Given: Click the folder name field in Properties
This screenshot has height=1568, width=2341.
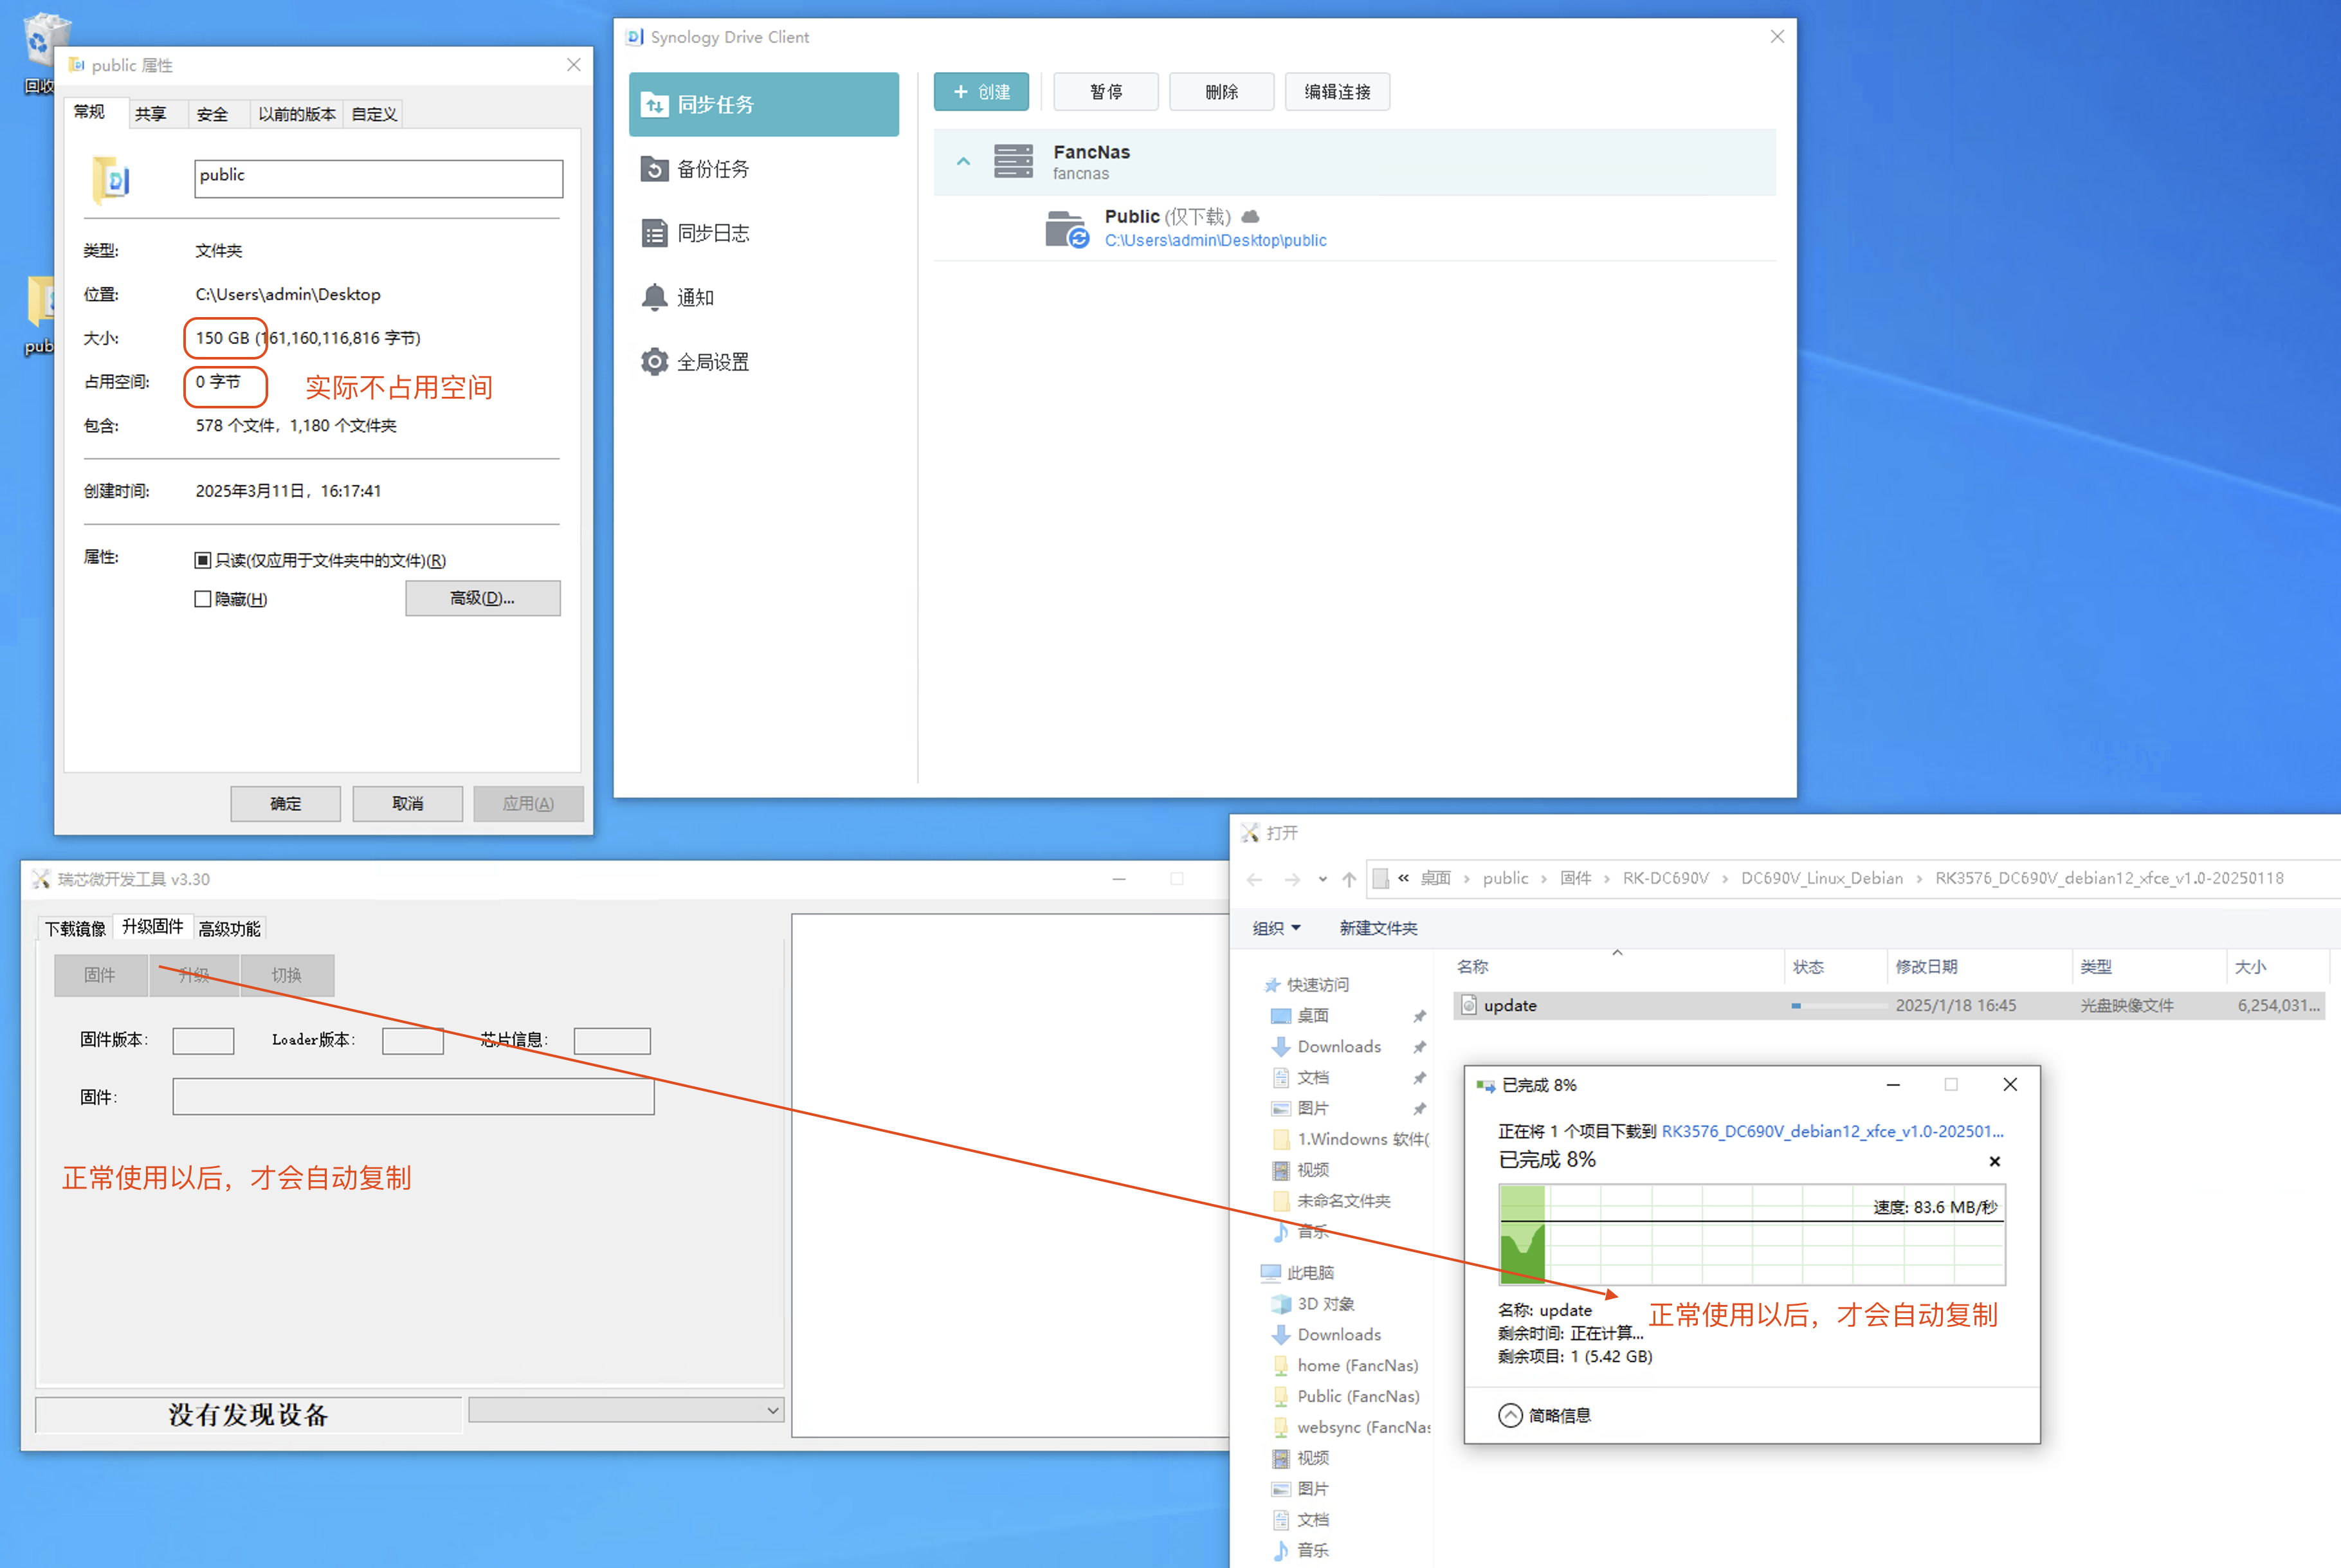Looking at the screenshot, I should click(378, 178).
